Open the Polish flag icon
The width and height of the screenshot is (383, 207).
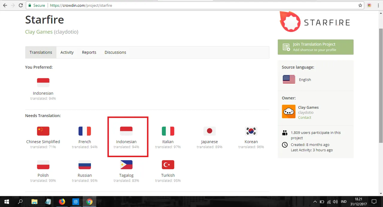coord(43,165)
